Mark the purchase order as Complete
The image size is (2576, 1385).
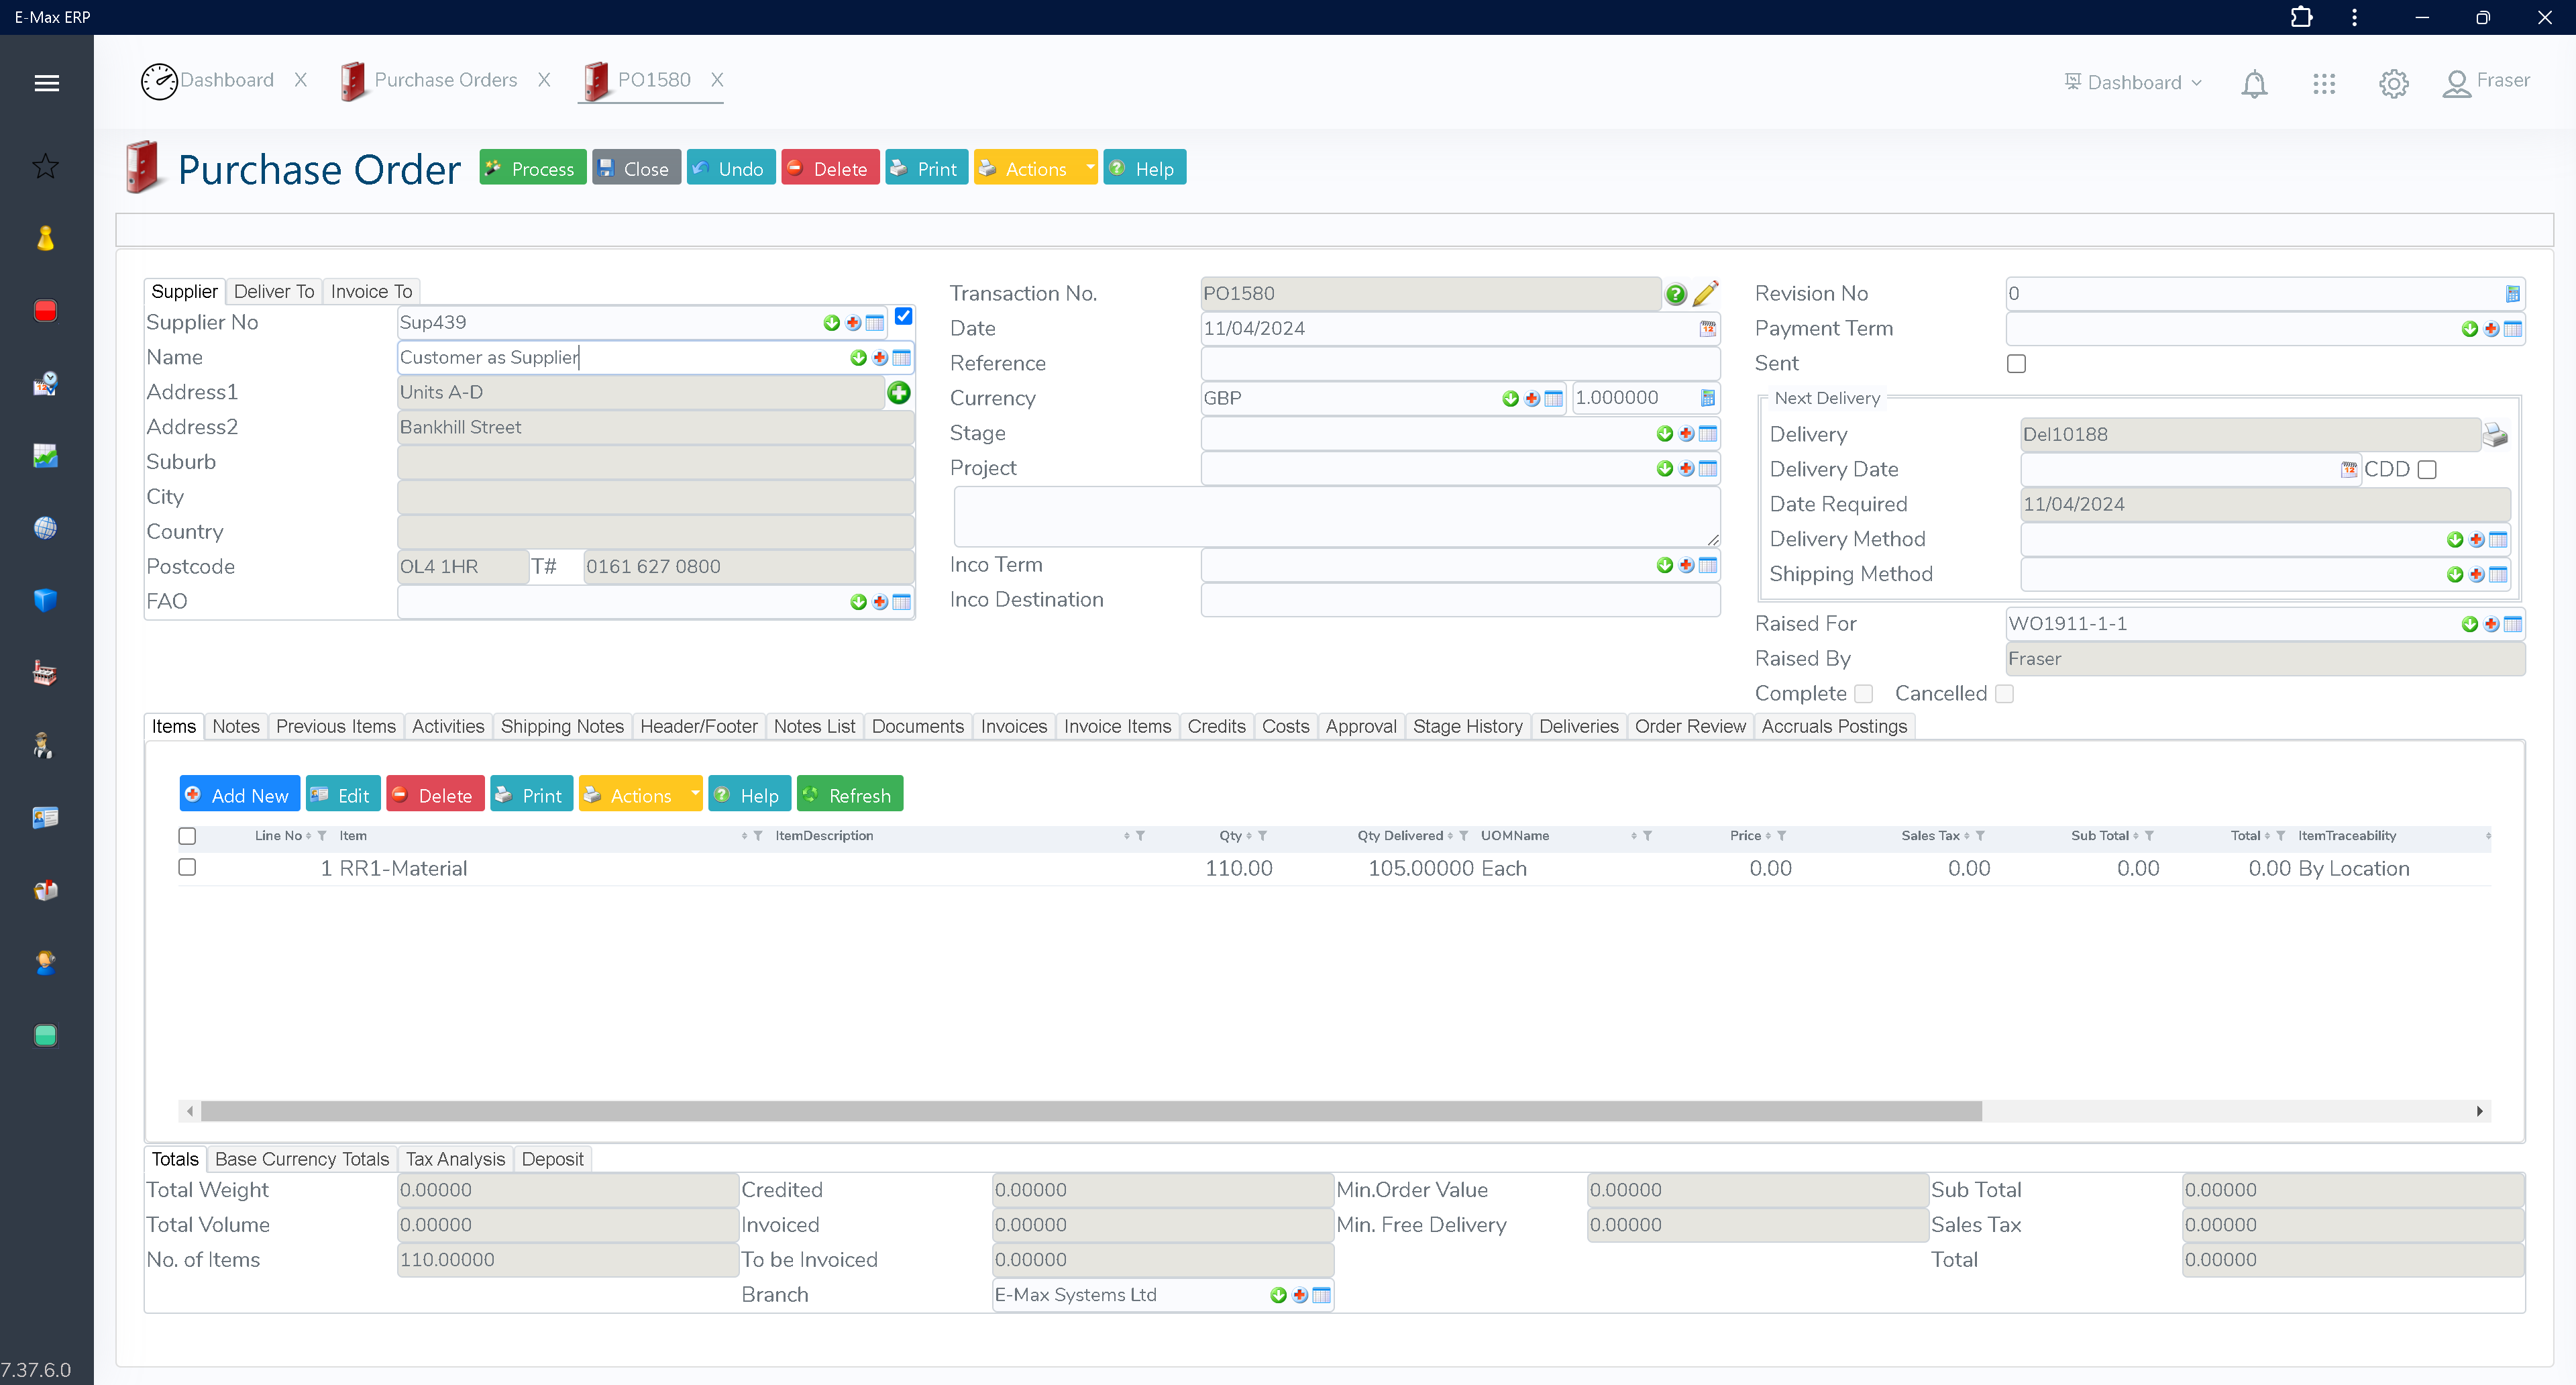1864,693
